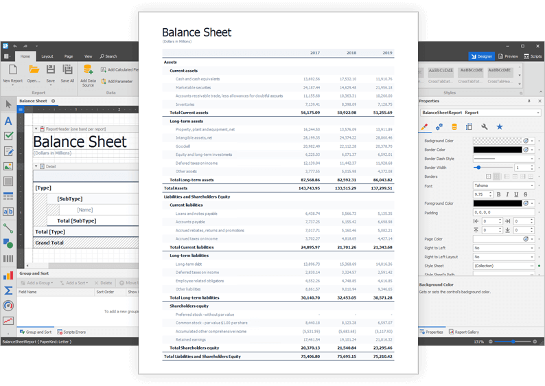Select the Panel control in toolbox
The width and height of the screenshot is (545, 386).
point(8,181)
